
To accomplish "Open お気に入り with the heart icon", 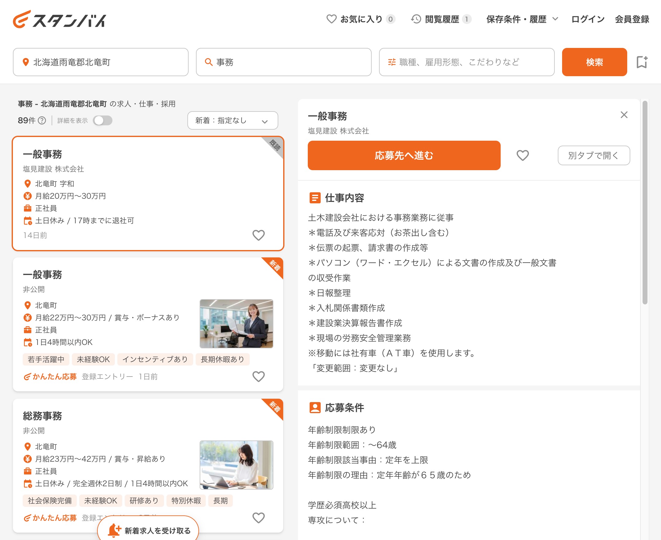I will (x=331, y=19).
